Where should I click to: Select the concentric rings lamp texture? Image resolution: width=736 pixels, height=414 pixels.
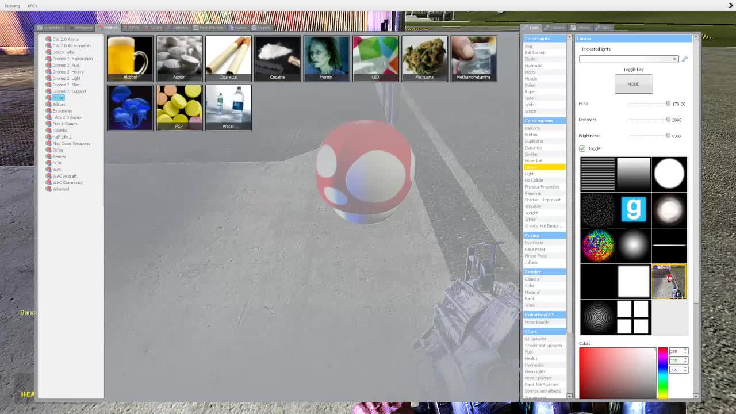[597, 317]
